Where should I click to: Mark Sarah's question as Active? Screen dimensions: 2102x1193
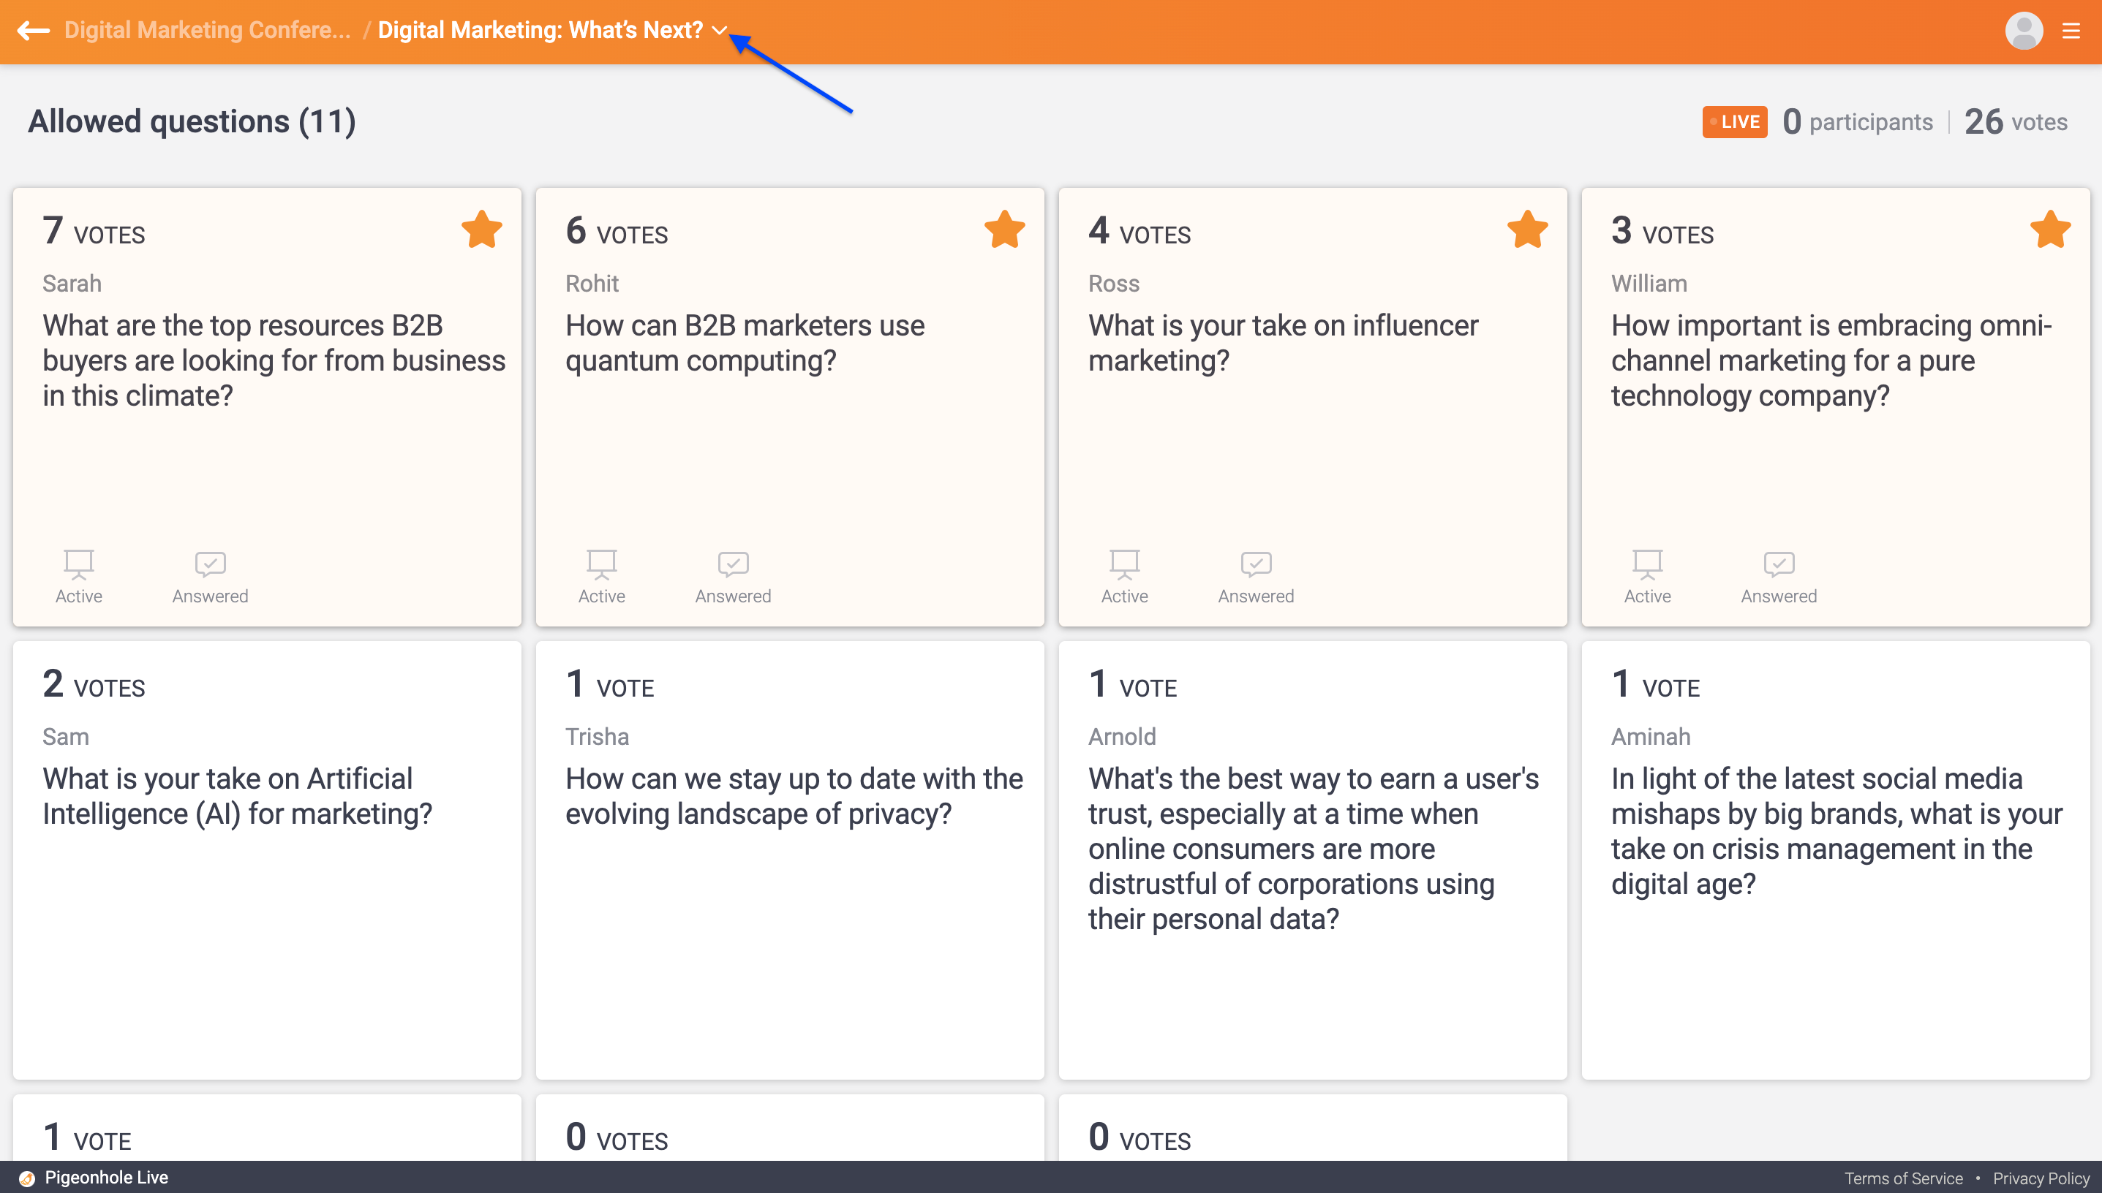click(79, 577)
